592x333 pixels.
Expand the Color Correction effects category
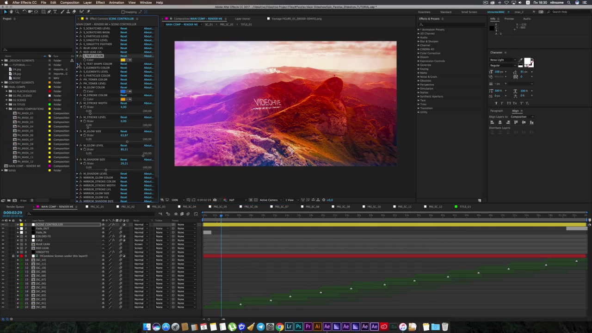[419, 53]
